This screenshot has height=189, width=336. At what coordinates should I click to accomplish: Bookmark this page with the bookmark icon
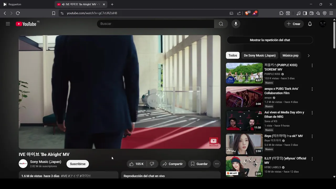tap(54, 13)
